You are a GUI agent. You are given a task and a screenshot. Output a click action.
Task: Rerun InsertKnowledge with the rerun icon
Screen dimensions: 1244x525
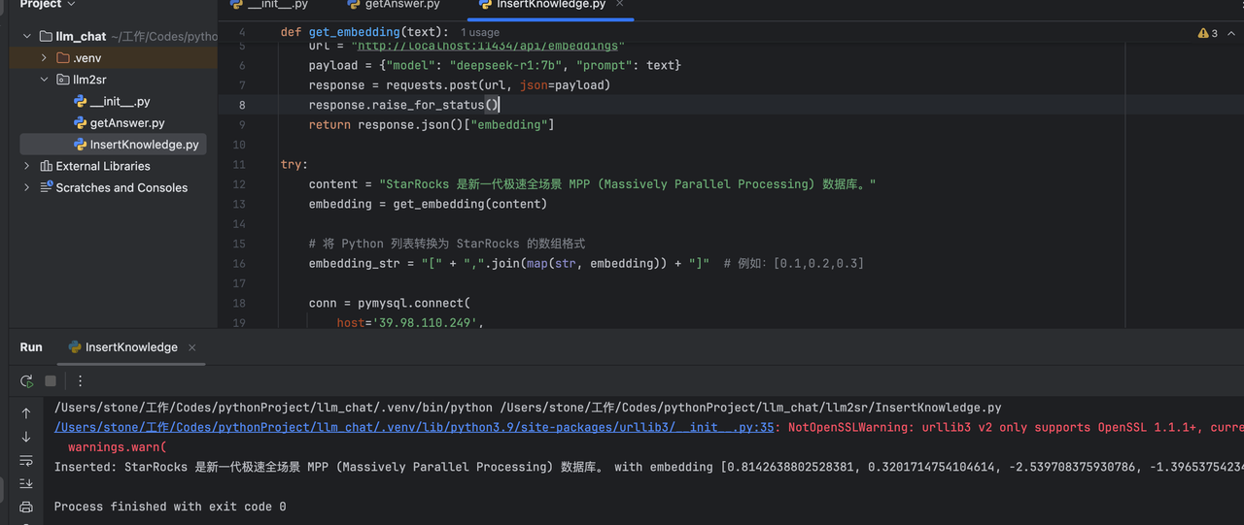[x=27, y=381]
